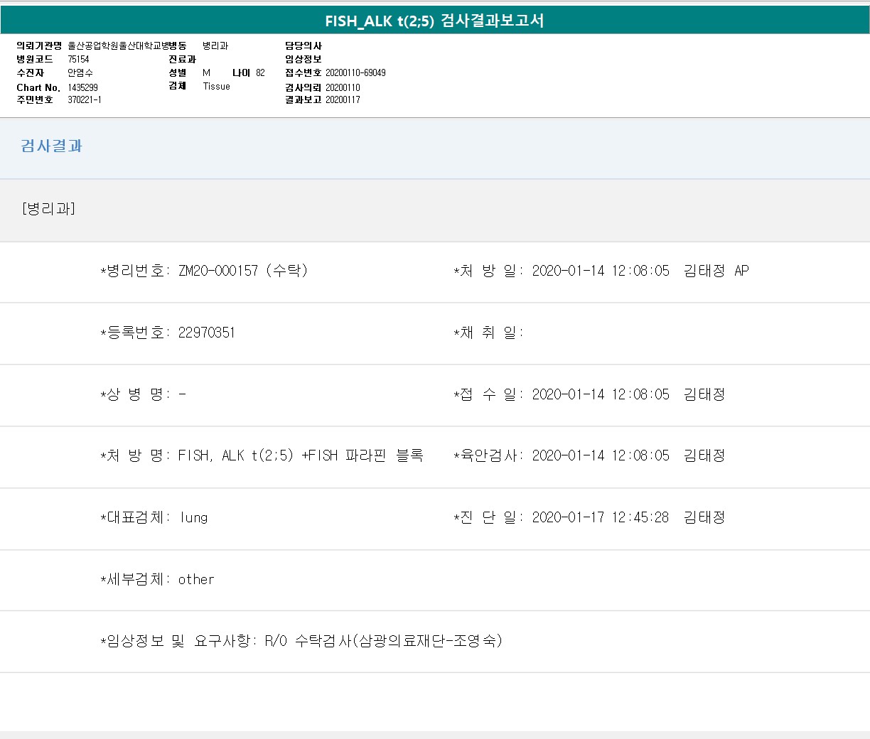
Task: Click the '[병리과]' department label
Action: pyautogui.click(x=48, y=208)
